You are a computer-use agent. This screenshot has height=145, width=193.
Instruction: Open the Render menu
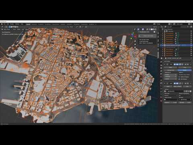pyautogui.click(x=12, y=24)
